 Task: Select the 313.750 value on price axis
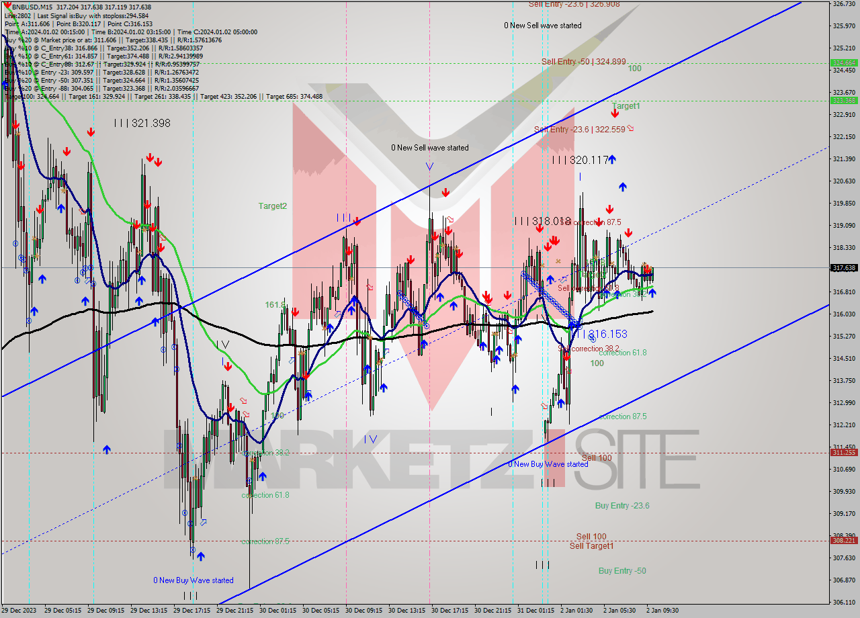(x=844, y=380)
